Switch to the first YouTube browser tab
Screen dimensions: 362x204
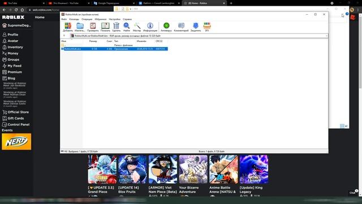click(23, 3)
